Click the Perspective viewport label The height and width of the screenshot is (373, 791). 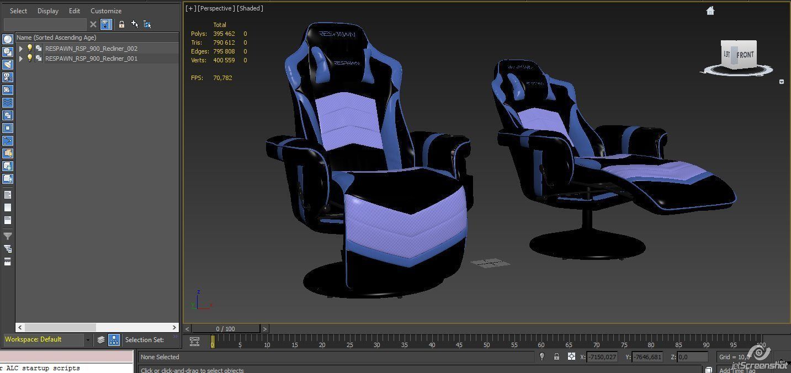(215, 8)
